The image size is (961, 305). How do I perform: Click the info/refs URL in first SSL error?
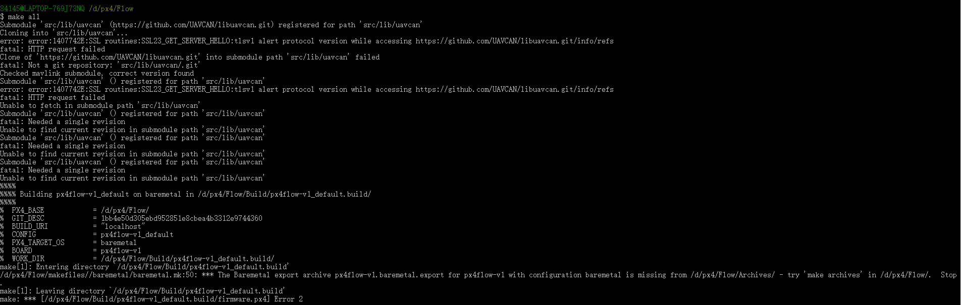point(515,41)
